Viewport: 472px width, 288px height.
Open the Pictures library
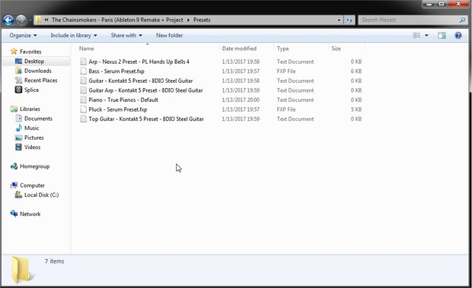click(x=29, y=138)
